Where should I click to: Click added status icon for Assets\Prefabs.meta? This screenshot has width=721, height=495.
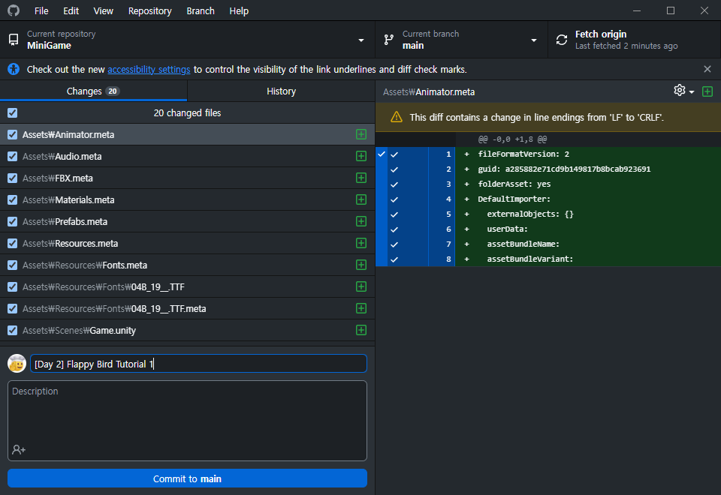click(361, 221)
